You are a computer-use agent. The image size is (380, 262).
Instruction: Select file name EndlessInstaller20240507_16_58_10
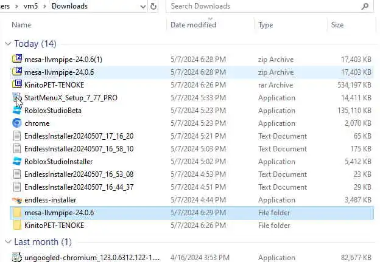pyautogui.click(x=79, y=149)
